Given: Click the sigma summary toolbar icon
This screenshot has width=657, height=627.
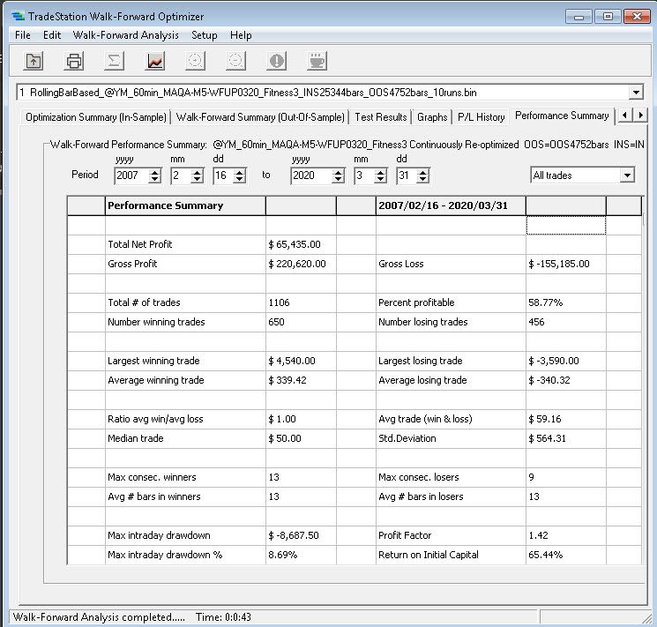Looking at the screenshot, I should click(114, 61).
